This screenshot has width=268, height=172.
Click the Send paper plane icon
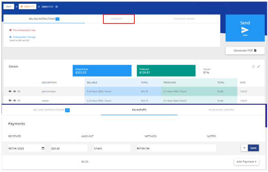245,30
